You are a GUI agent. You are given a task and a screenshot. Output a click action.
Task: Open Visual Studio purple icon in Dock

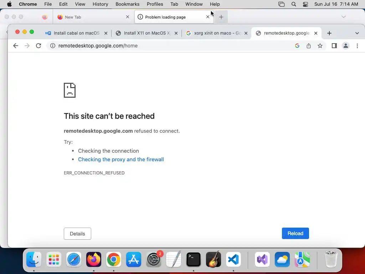click(x=262, y=259)
